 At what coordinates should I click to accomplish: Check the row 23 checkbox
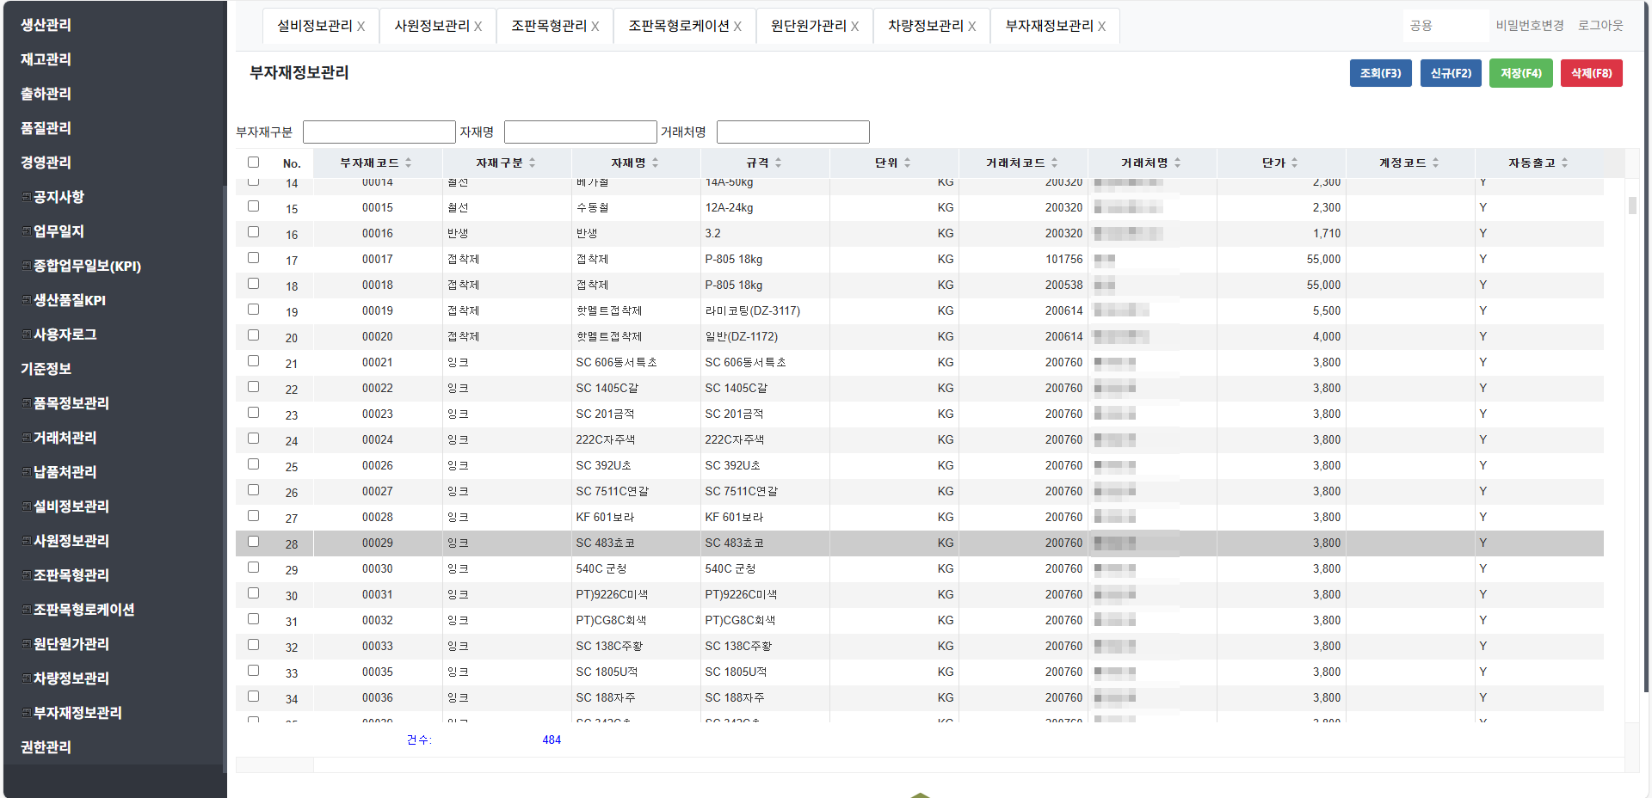click(x=253, y=413)
